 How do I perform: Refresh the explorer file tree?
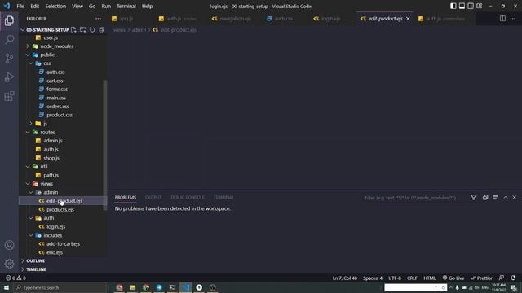click(92, 30)
